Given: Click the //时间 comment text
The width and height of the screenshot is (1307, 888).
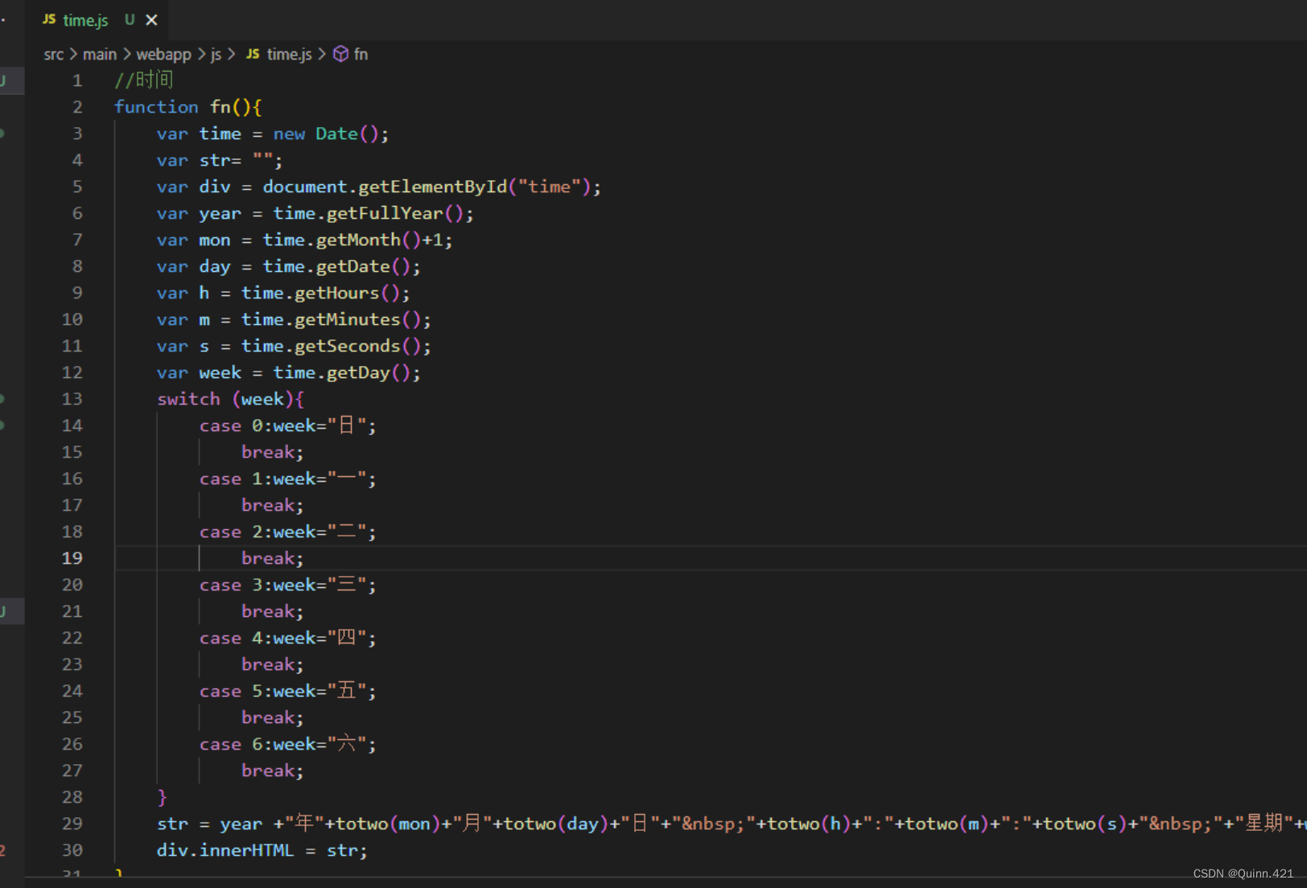Looking at the screenshot, I should pyautogui.click(x=144, y=80).
